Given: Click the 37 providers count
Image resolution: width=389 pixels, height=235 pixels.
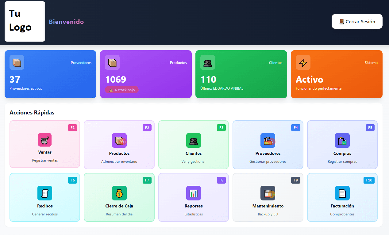Looking at the screenshot, I should pos(15,80).
